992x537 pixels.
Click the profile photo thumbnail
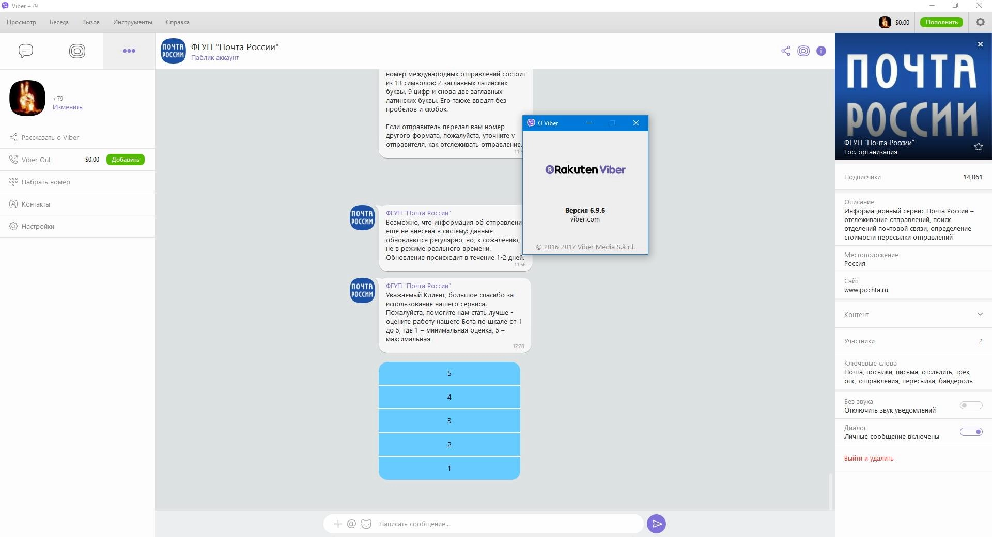click(27, 98)
